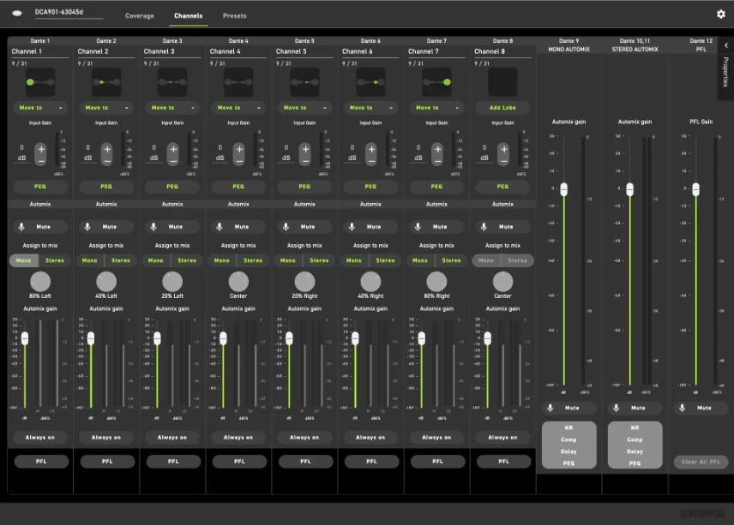
Task: Open the Move to dropdown on Channel 7
Action: (437, 107)
